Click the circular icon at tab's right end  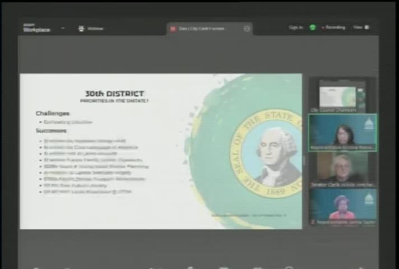coord(247,29)
